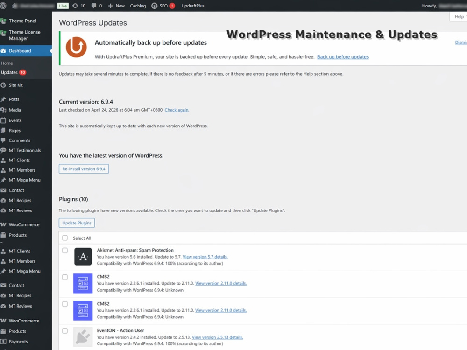Image resolution: width=467 pixels, height=350 pixels.
Task: Click the EventON - Action User title
Action: pos(120,330)
